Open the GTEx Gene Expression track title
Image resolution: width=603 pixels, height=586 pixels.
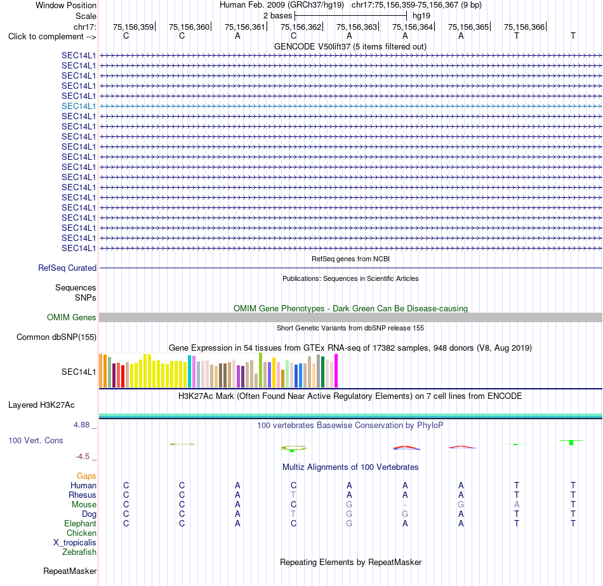click(350, 348)
